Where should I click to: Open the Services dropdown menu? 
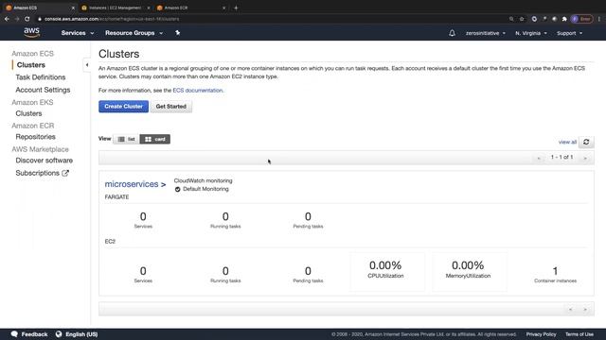point(78,33)
